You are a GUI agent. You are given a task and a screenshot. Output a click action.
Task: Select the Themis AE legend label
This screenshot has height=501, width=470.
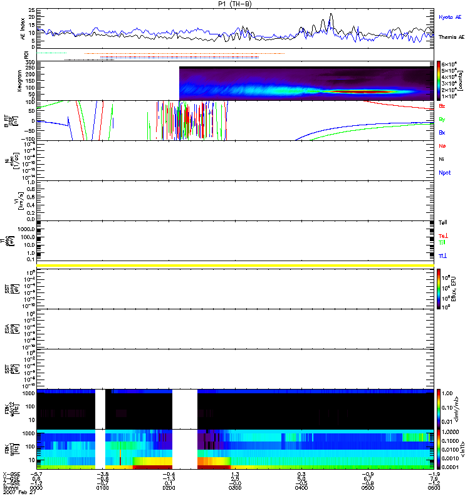[451, 37]
